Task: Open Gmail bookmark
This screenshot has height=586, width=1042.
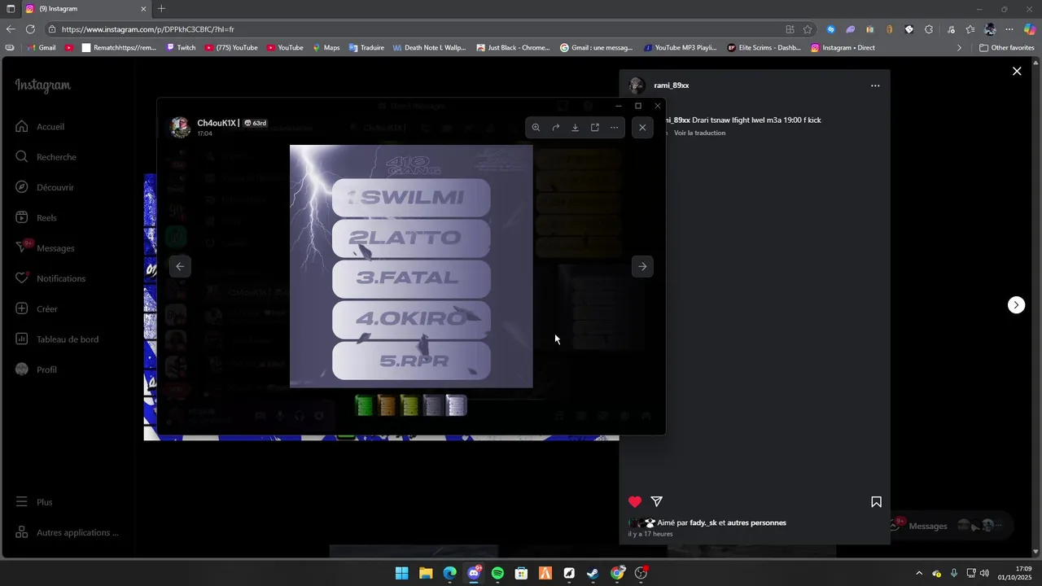Action: pos(41,48)
